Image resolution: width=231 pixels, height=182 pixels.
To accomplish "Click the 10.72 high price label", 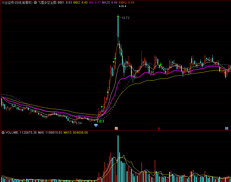I will (125, 18).
